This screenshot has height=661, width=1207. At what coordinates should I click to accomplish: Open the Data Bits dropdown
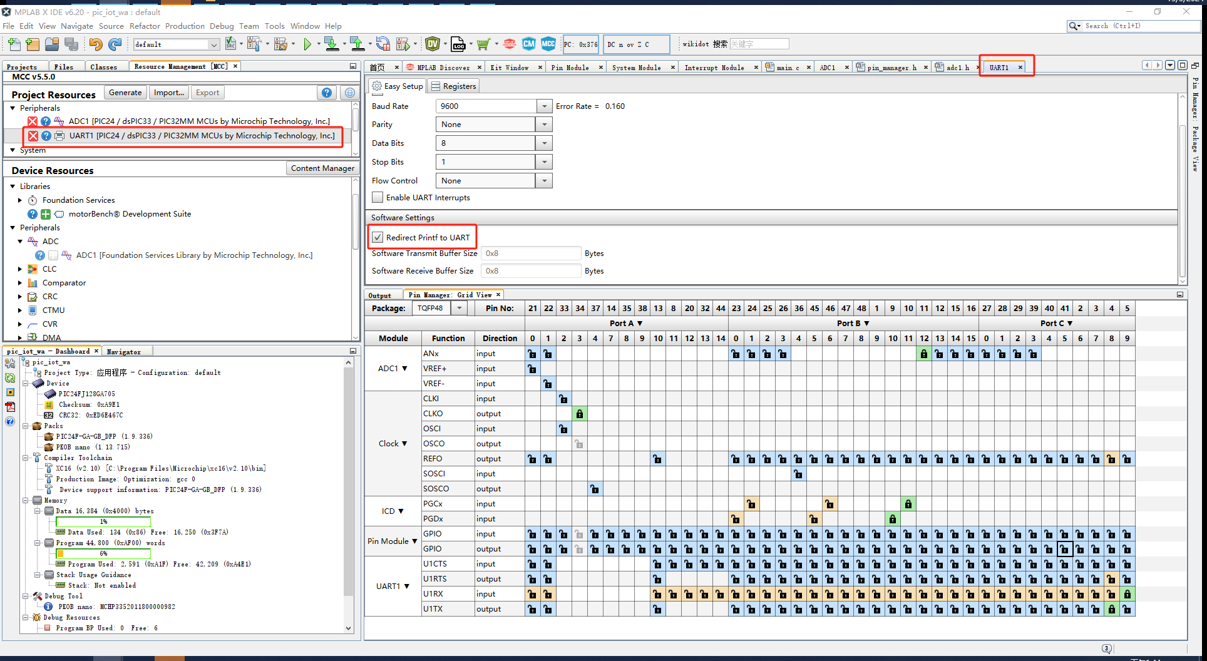click(x=545, y=143)
